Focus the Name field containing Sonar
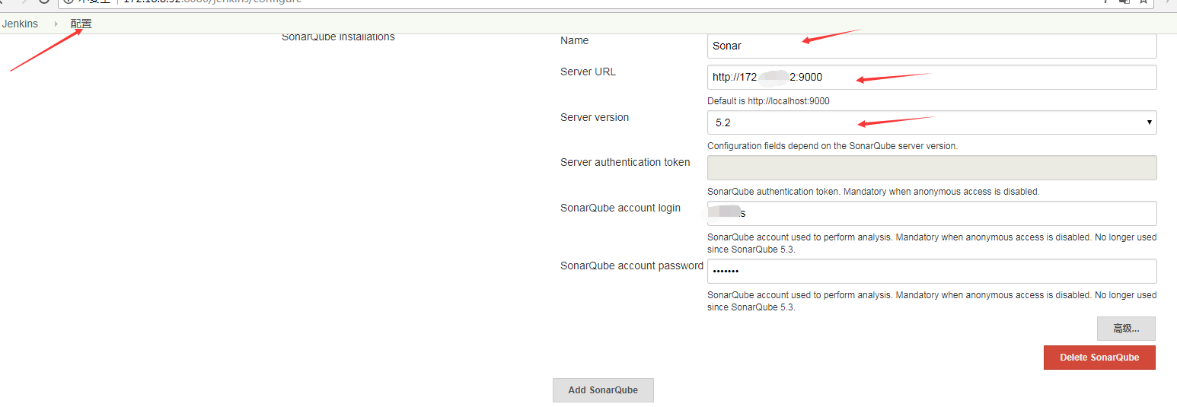Image resolution: width=1177 pixels, height=407 pixels. point(932,46)
